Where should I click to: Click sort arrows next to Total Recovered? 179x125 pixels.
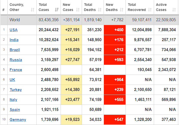150,10
